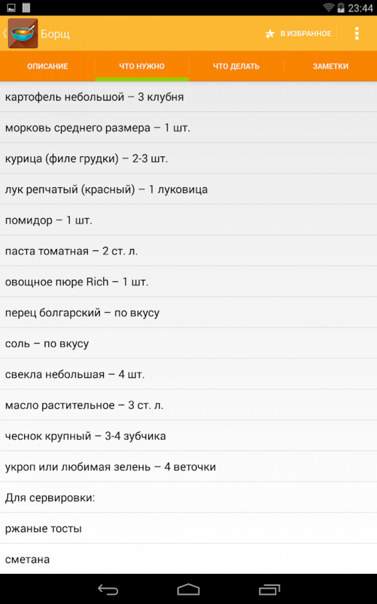The height and width of the screenshot is (604, 377).
Task: Tap the favorites star icon
Action: tap(270, 34)
